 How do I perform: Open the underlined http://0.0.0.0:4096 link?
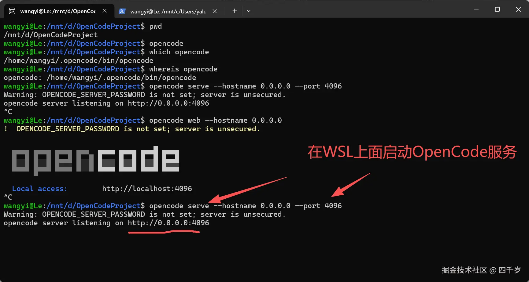pos(168,223)
